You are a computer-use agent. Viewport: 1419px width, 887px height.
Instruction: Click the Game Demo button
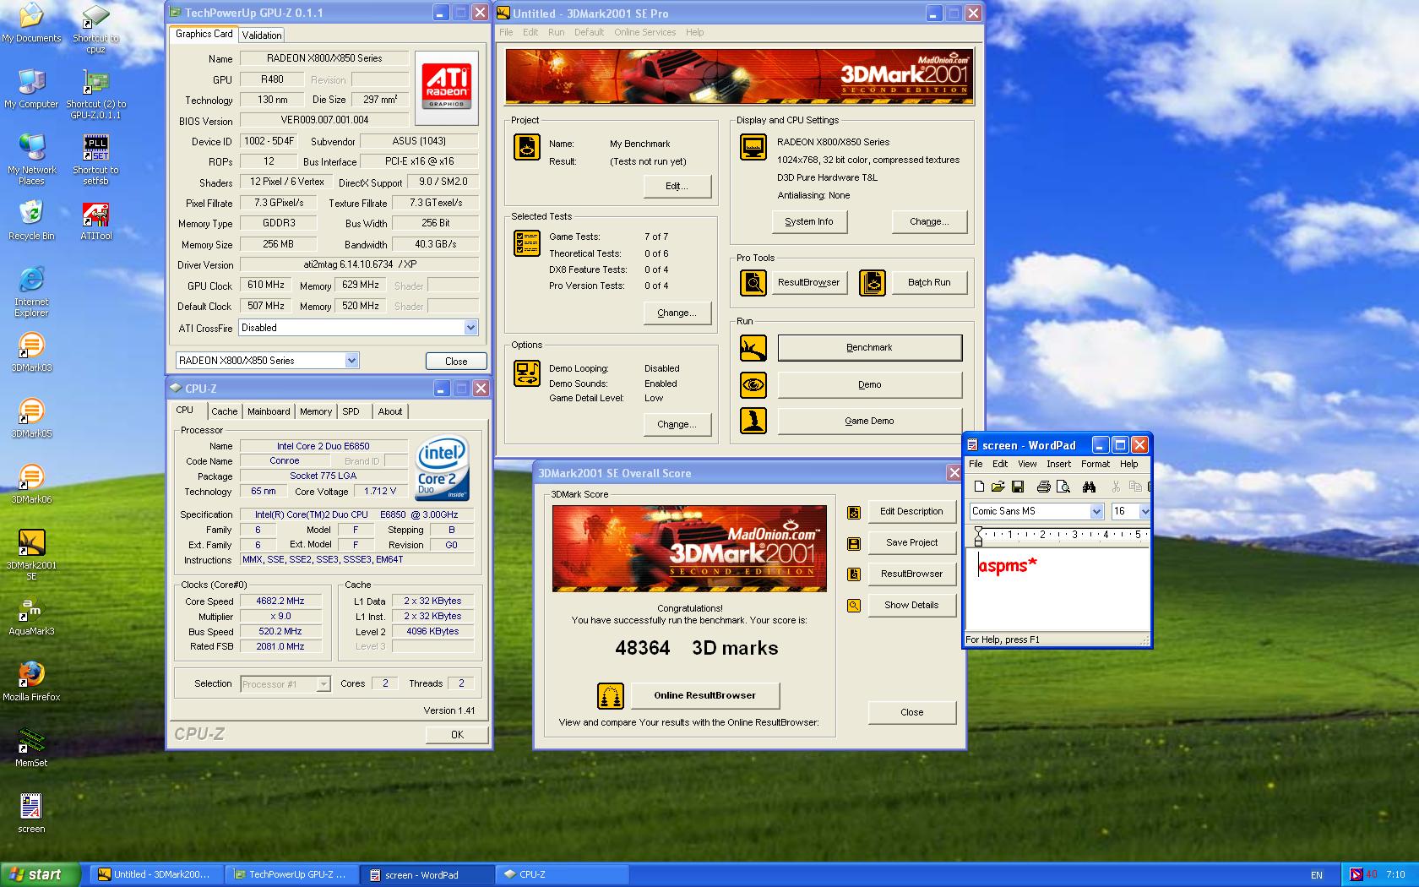(869, 421)
